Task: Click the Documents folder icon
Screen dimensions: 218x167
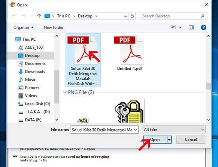Action: click(x=21, y=64)
